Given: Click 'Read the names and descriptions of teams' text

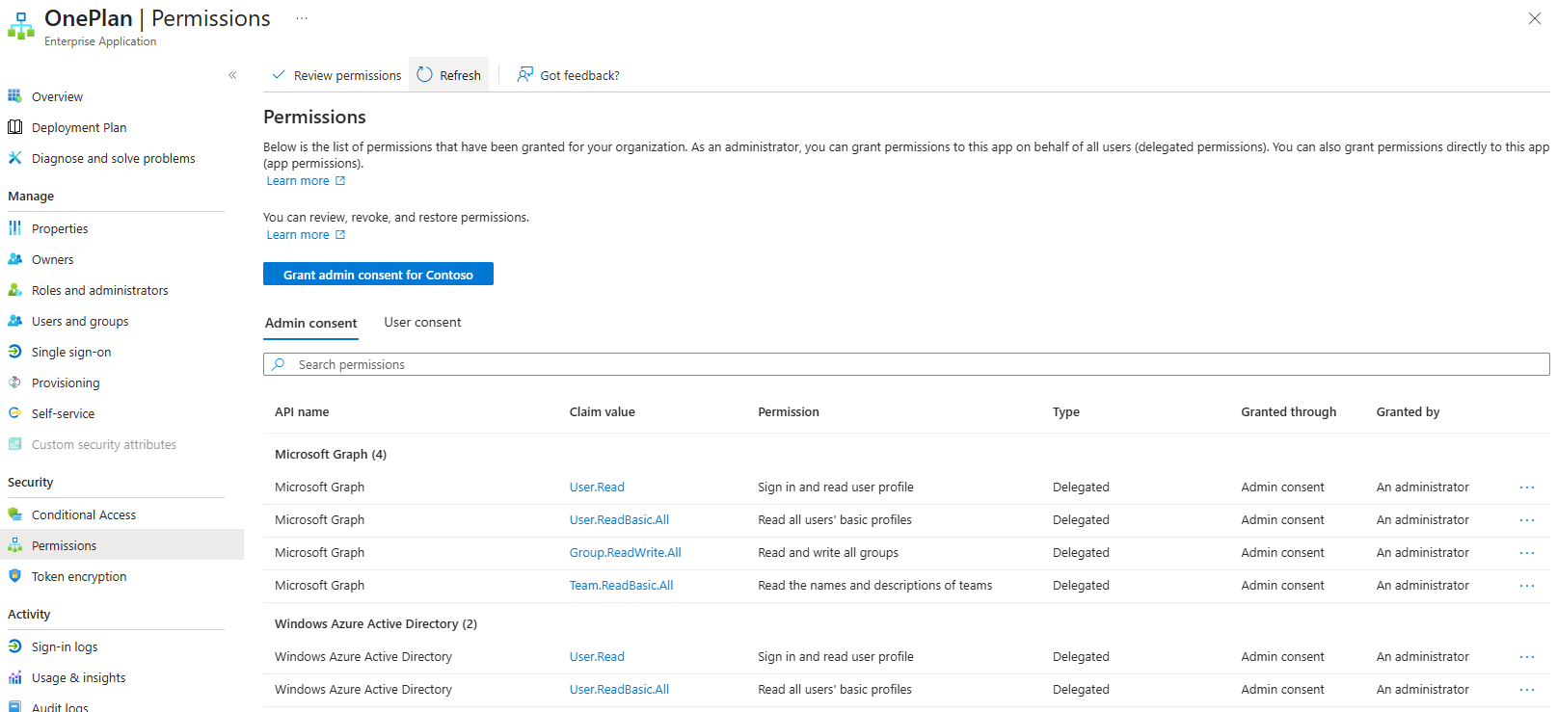Looking at the screenshot, I should pos(874,586).
